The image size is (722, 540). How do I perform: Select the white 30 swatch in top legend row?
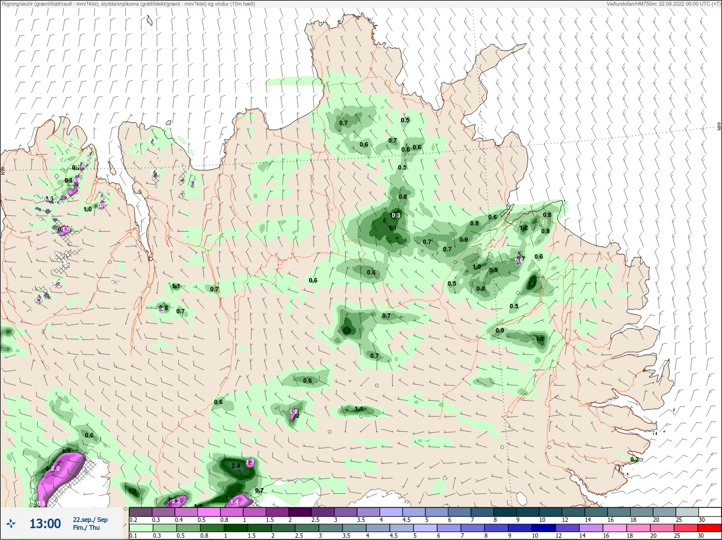click(x=710, y=512)
